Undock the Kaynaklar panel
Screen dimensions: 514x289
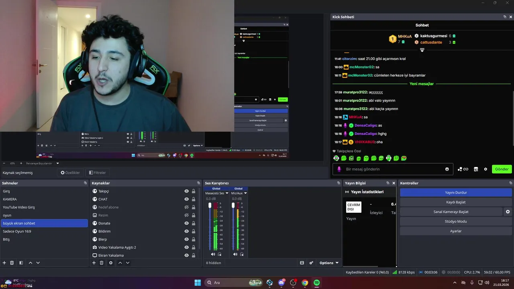(x=198, y=183)
